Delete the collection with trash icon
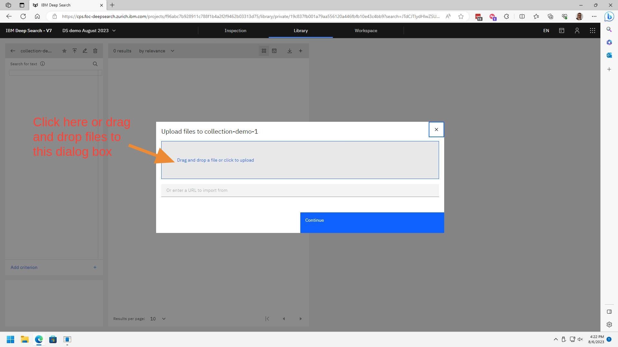618x347 pixels. pos(95,51)
